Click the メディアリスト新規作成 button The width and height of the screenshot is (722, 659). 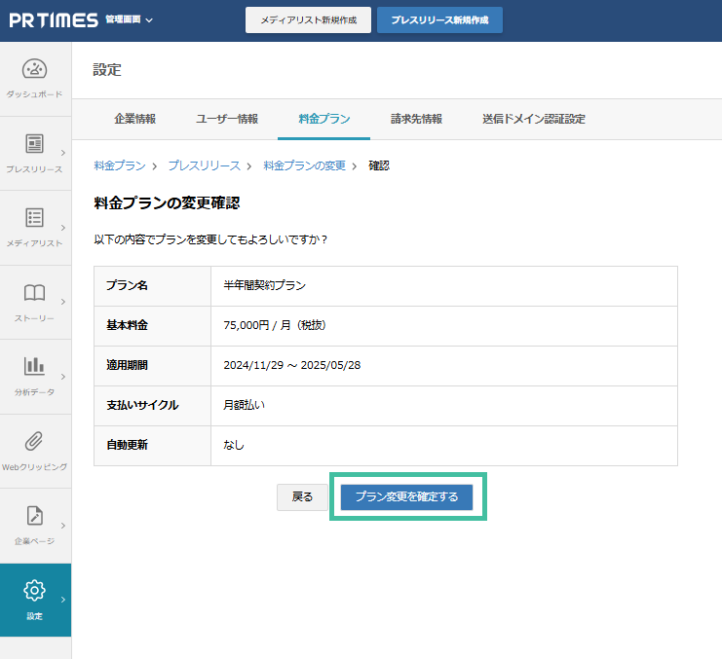point(308,20)
